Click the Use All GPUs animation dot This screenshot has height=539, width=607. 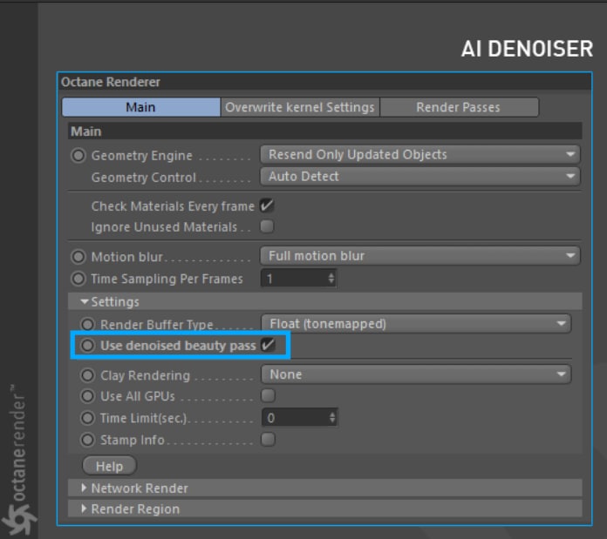coord(87,396)
